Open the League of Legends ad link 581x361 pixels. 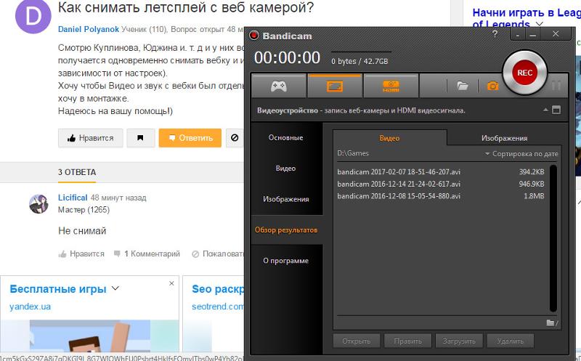(x=526, y=18)
